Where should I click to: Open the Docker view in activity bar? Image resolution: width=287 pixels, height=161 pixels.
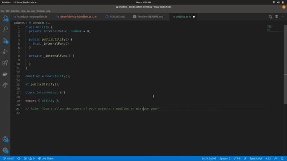point(5,74)
